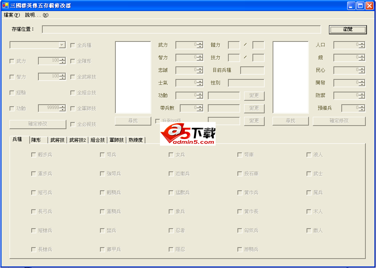Tick the 重步兵 checkbox

pyautogui.click(x=34, y=174)
